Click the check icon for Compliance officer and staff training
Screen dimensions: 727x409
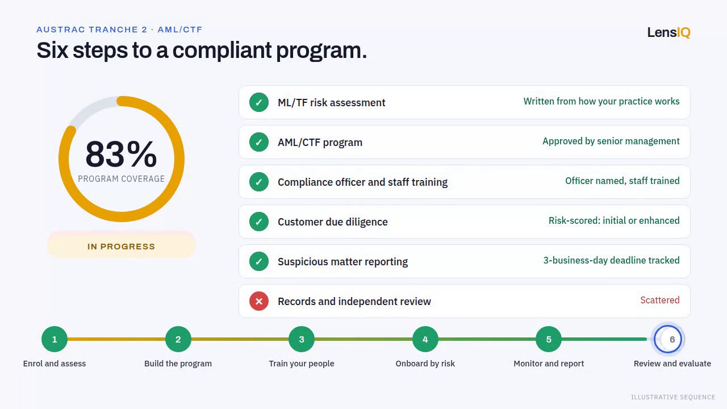click(x=259, y=182)
